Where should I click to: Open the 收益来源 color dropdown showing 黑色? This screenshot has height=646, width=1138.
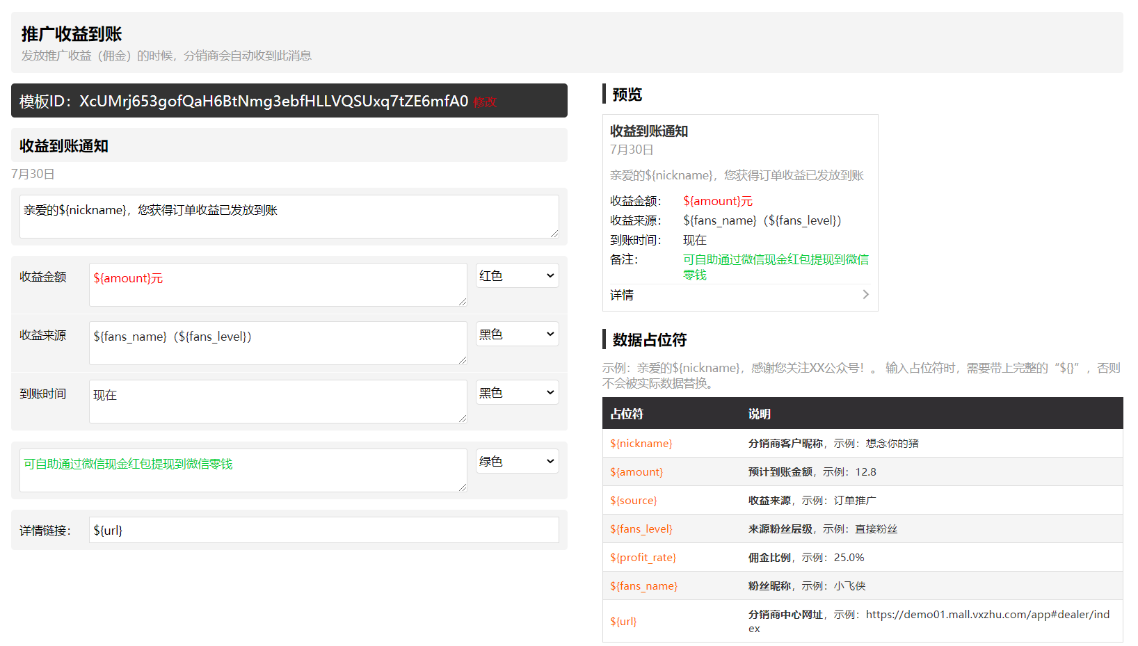pyautogui.click(x=517, y=334)
